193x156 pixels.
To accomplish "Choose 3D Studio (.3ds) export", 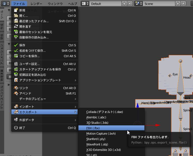I will (x=111, y=123).
